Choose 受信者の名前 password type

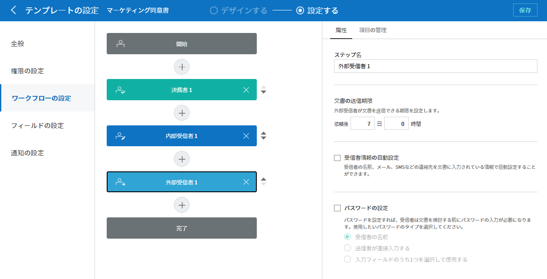click(x=347, y=237)
